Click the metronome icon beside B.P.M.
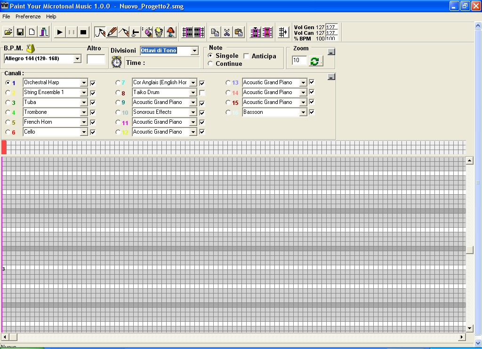 tap(31, 48)
